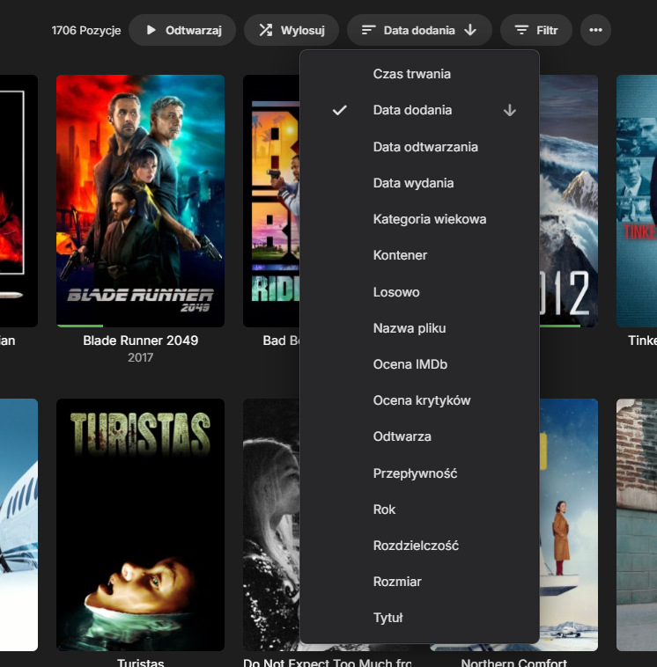Open the Turistas movie poster
The image size is (657, 667).
[141, 524]
